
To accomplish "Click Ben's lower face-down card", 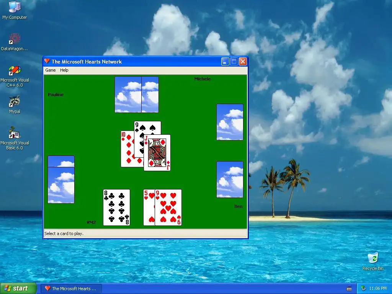I will pos(230,180).
